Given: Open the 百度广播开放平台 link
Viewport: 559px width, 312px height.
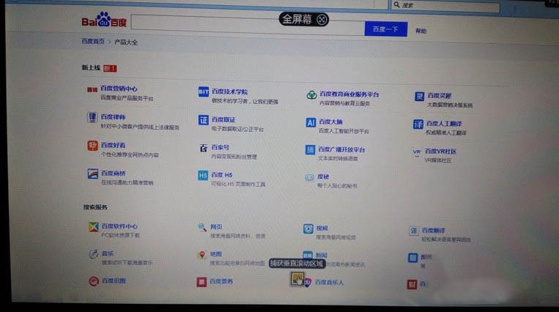Looking at the screenshot, I should pyautogui.click(x=341, y=149).
